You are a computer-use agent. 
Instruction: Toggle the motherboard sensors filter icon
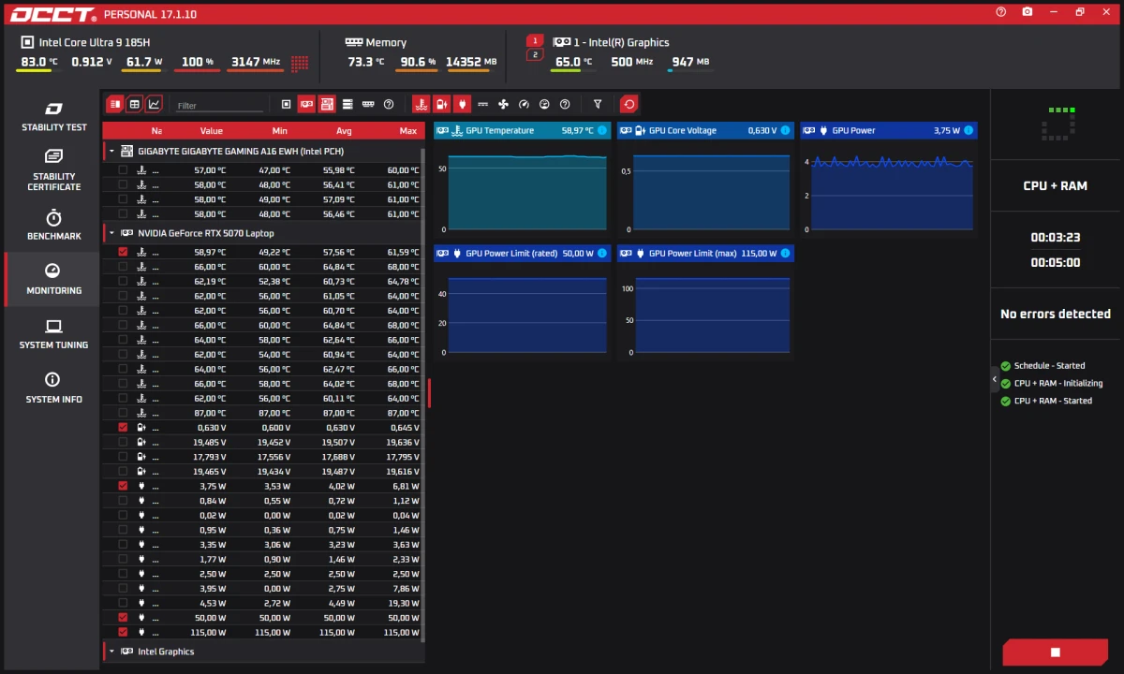(327, 104)
